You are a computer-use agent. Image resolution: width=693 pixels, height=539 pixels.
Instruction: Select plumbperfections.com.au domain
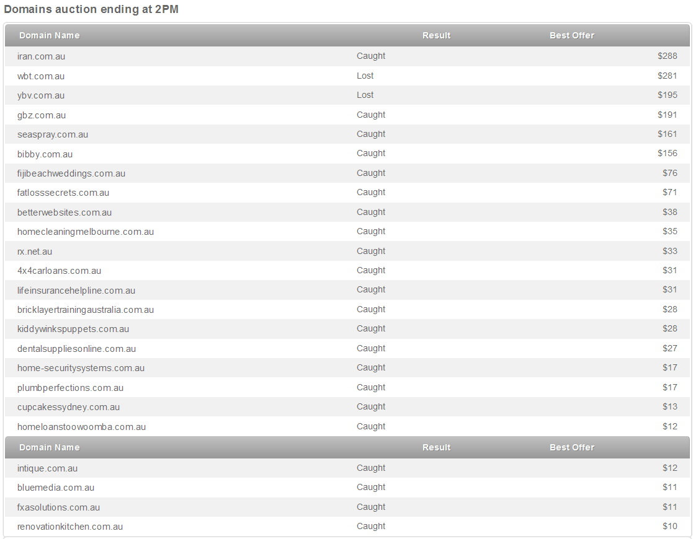pos(70,388)
